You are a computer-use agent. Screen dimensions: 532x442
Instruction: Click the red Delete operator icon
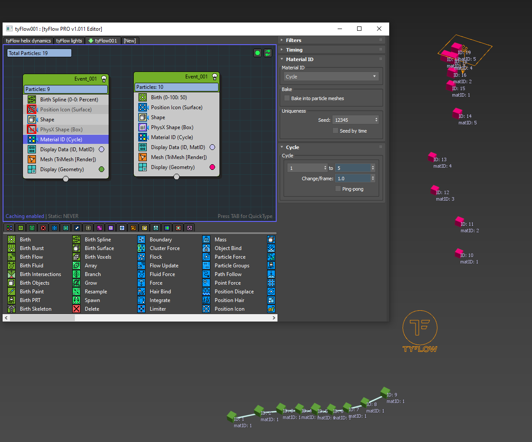pos(77,309)
